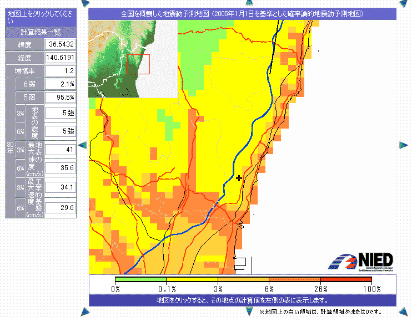Click the amplification field showing 1.2

(x=61, y=71)
